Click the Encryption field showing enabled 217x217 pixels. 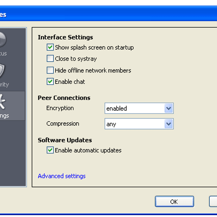point(139,108)
